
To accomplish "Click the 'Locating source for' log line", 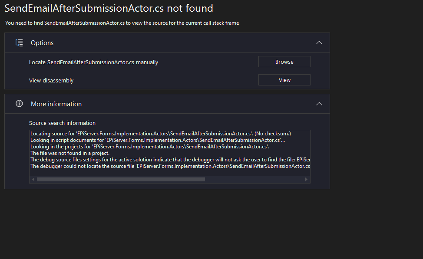I will pyautogui.click(x=160, y=134).
